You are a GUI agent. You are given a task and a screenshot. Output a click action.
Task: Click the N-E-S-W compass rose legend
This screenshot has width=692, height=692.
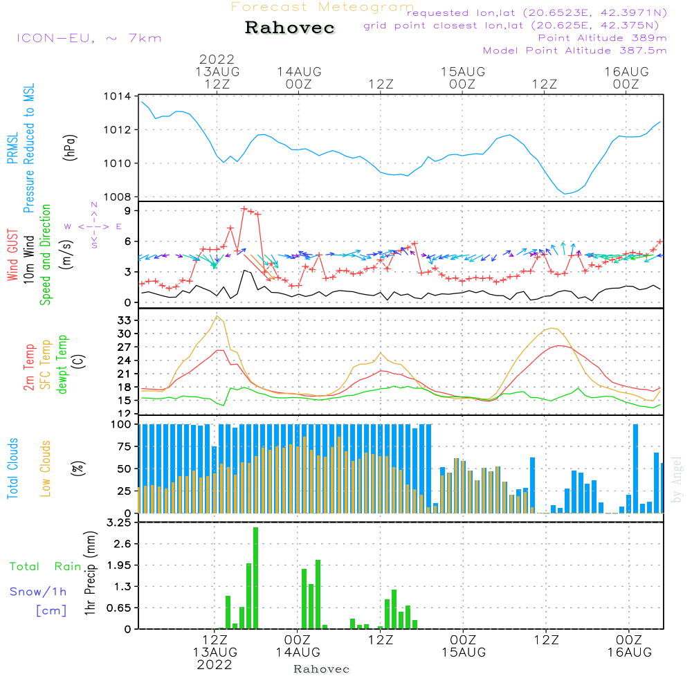click(x=94, y=226)
